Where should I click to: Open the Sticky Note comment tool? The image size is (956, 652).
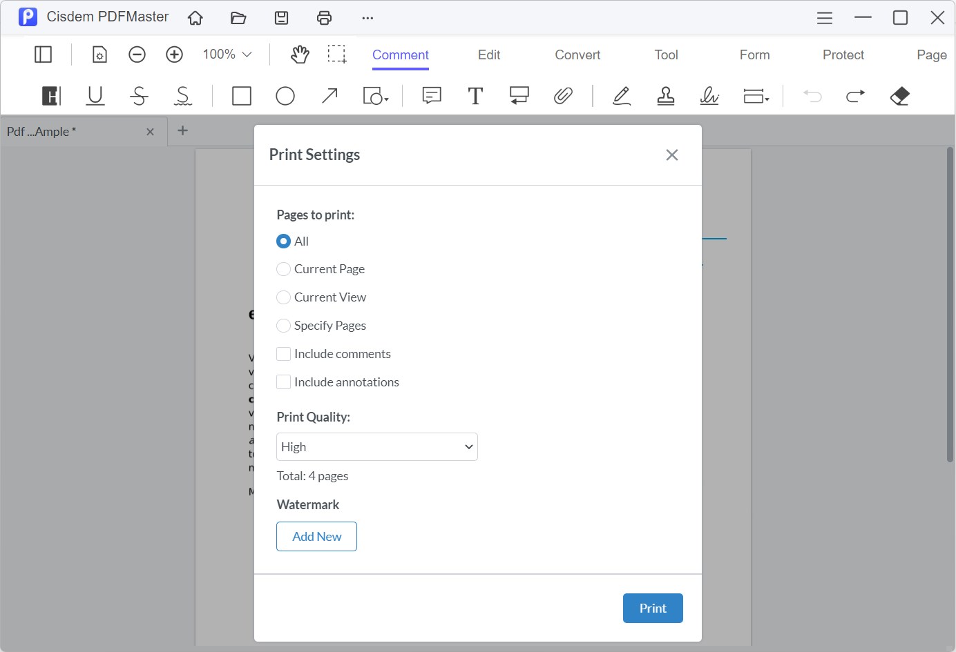431,96
